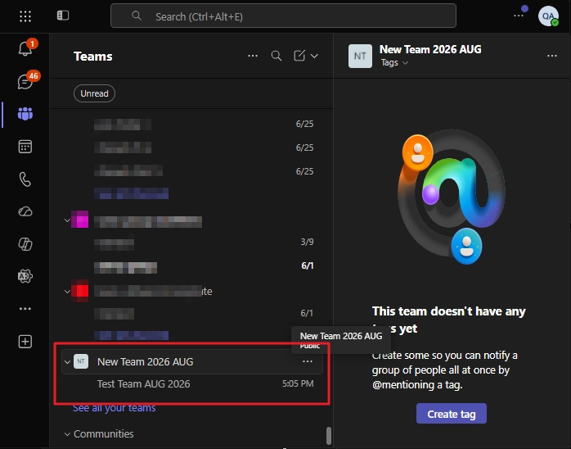Expand the compose options chevron
This screenshot has height=449, width=571.
tap(314, 57)
